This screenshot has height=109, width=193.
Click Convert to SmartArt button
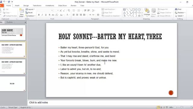click(111, 16)
